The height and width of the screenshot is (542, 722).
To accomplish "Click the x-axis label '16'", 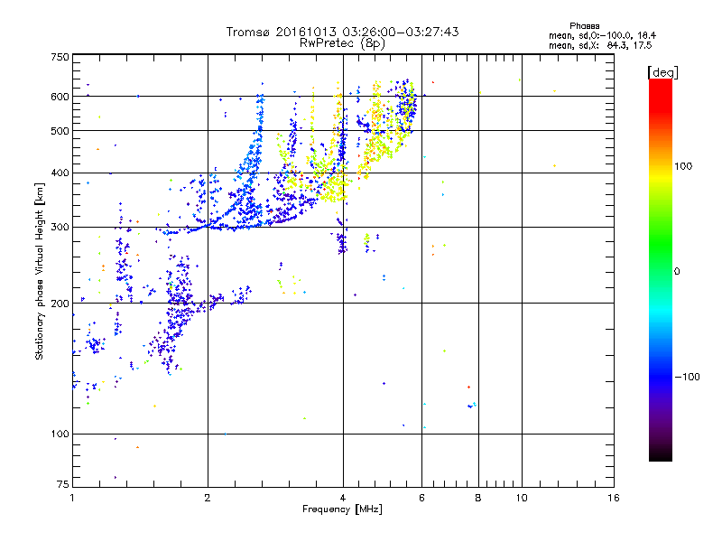I will point(614,498).
